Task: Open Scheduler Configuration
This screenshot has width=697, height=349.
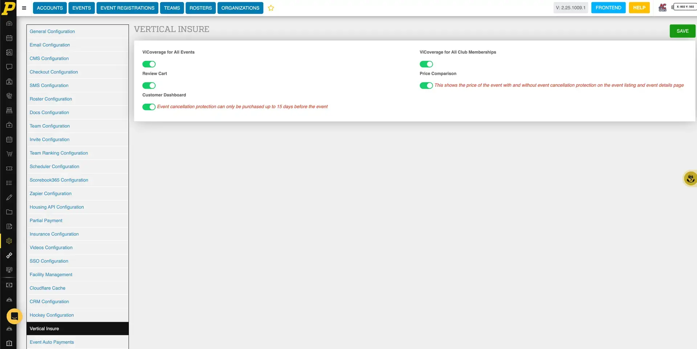Action: pos(77,167)
